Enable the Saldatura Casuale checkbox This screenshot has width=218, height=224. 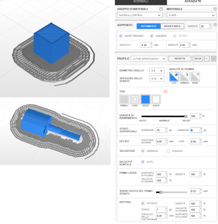coord(168,151)
